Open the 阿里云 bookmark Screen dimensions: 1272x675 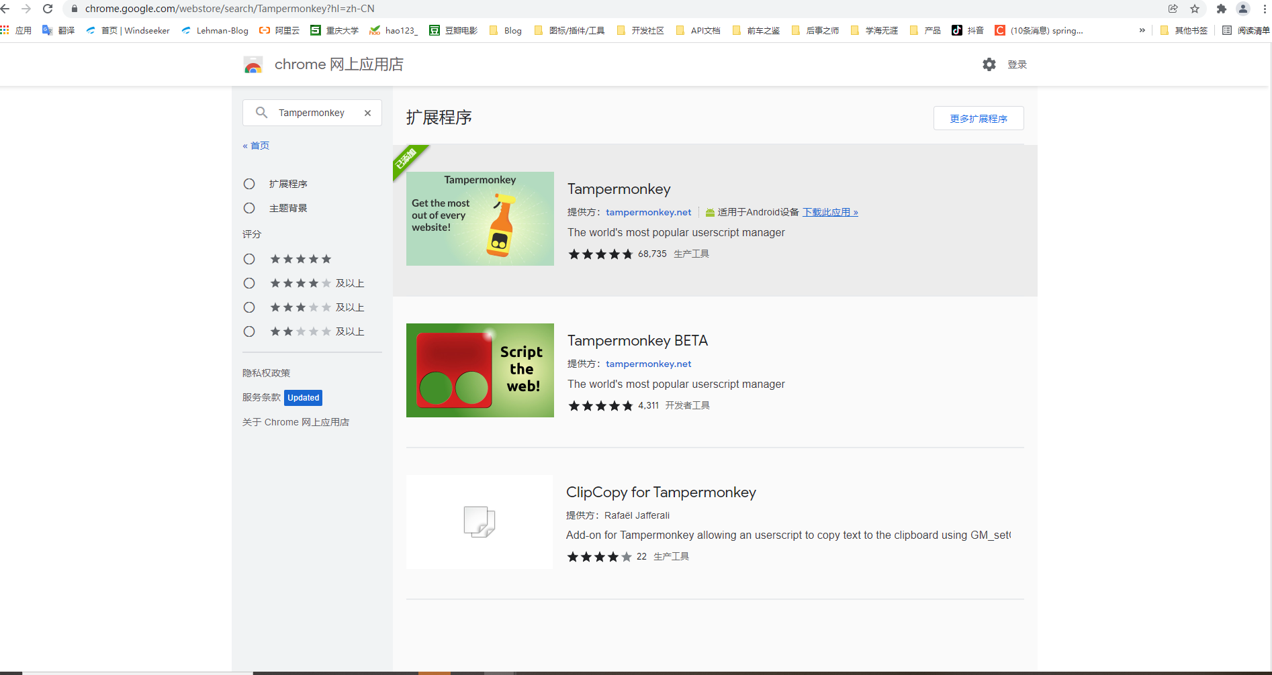click(x=279, y=30)
